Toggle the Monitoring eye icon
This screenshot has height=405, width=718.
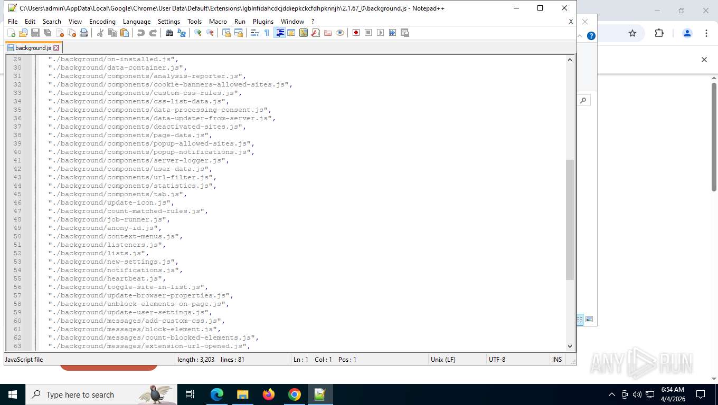click(339, 33)
